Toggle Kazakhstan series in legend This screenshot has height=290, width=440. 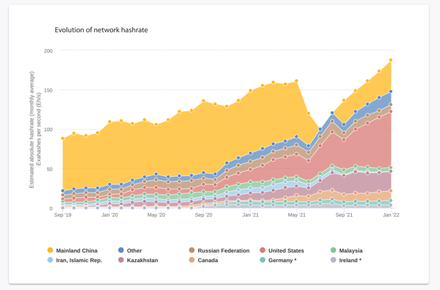[x=138, y=260]
